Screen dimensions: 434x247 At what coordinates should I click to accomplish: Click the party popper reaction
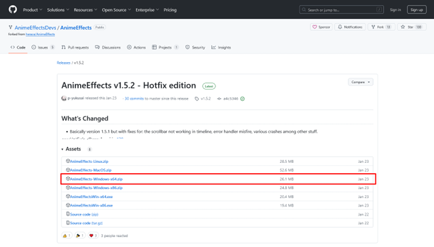click(79, 236)
